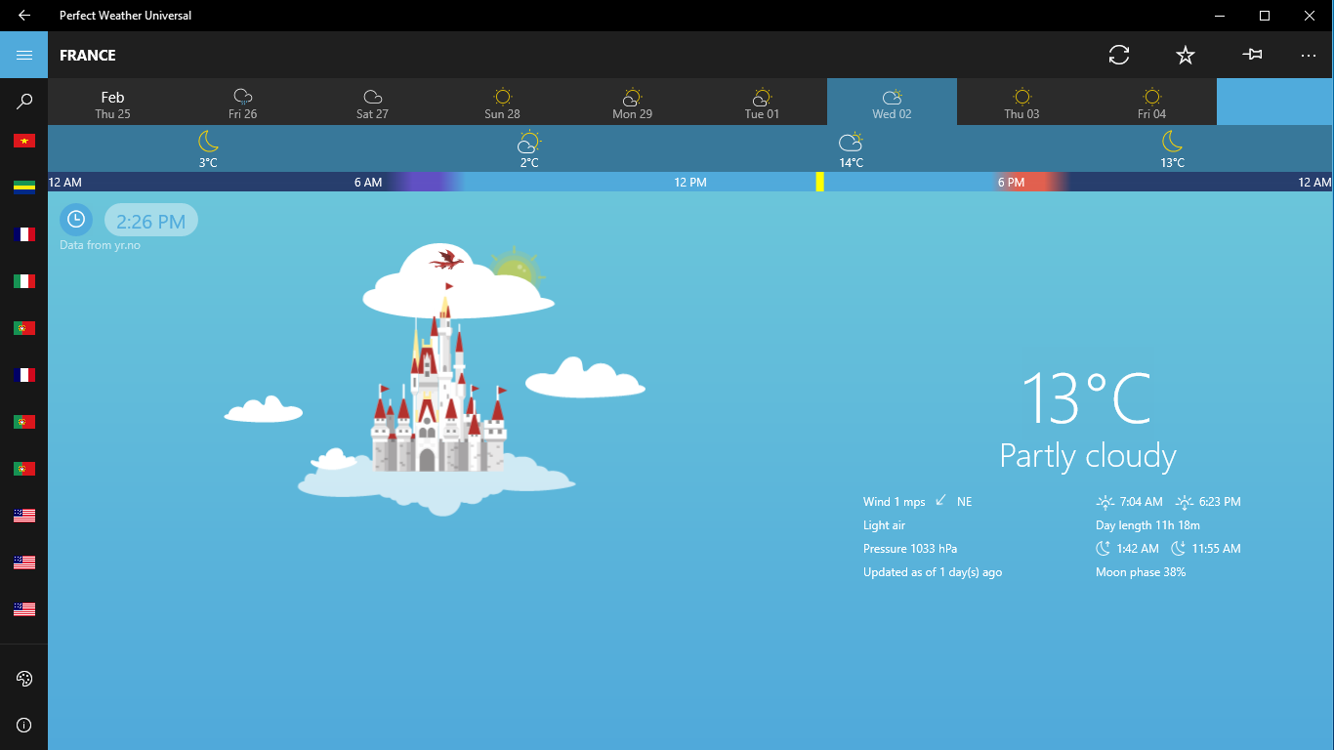Open the app info page
The width and height of the screenshot is (1334, 750).
23,725
